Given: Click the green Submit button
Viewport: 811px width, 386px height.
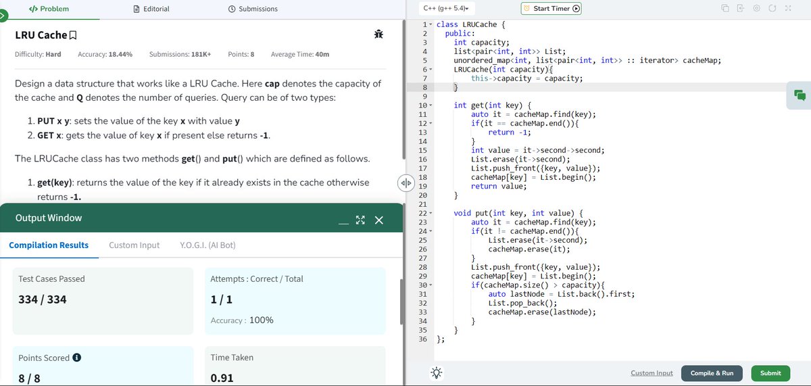Looking at the screenshot, I should [770, 373].
